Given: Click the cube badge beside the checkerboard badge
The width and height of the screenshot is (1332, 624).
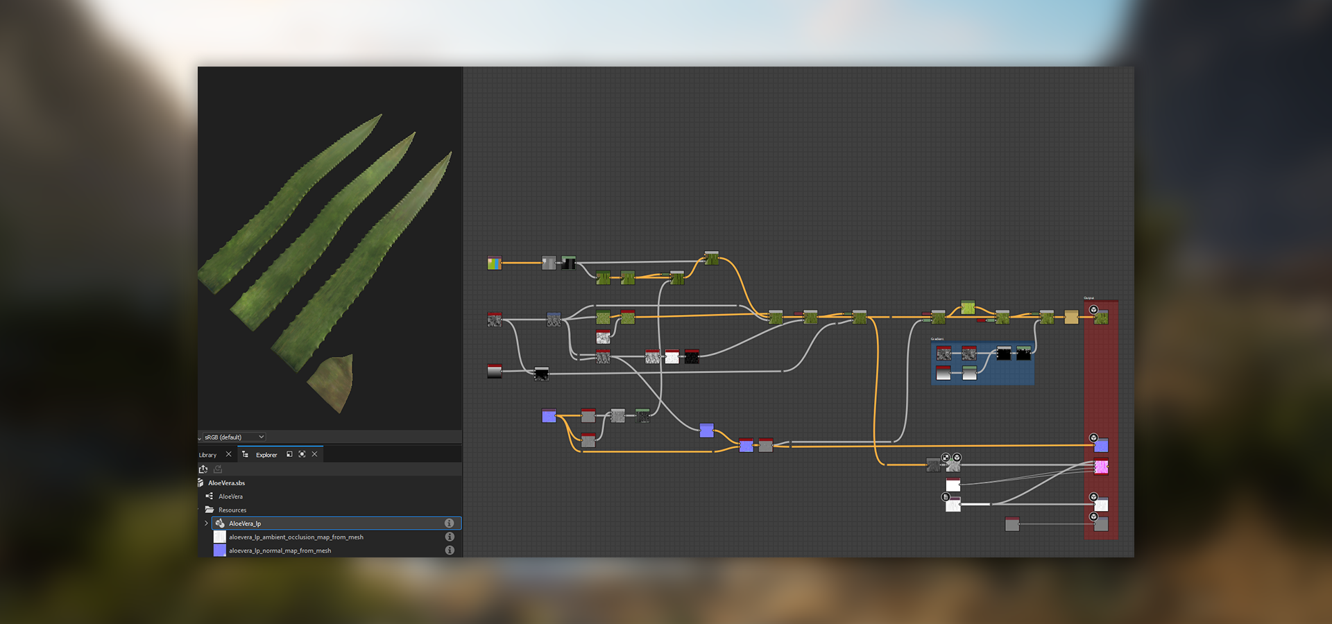Looking at the screenshot, I should (x=957, y=457).
